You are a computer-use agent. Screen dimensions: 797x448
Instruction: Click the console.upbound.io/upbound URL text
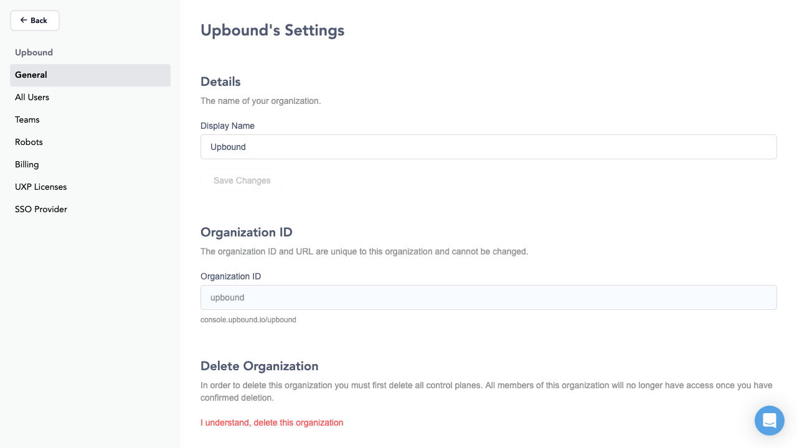(x=248, y=319)
